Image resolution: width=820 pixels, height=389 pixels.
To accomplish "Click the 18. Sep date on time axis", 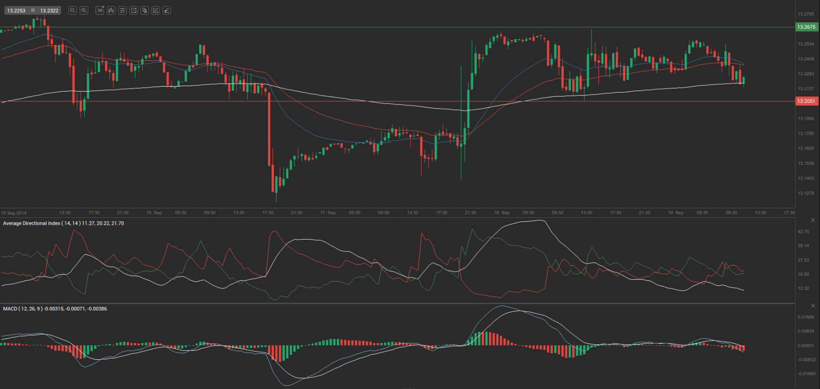I will (x=501, y=213).
